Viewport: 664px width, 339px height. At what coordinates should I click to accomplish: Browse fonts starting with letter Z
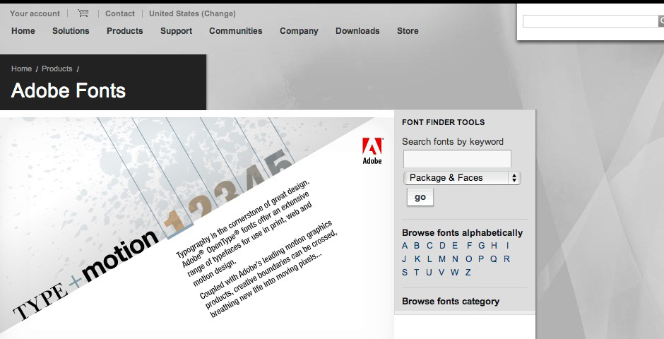(x=468, y=273)
